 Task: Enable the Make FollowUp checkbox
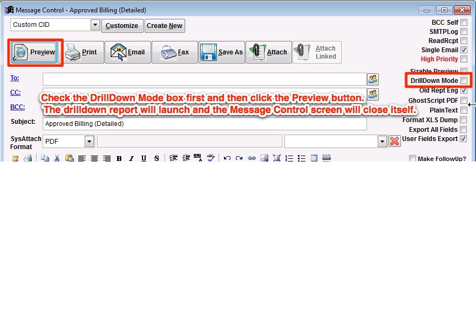(413, 159)
